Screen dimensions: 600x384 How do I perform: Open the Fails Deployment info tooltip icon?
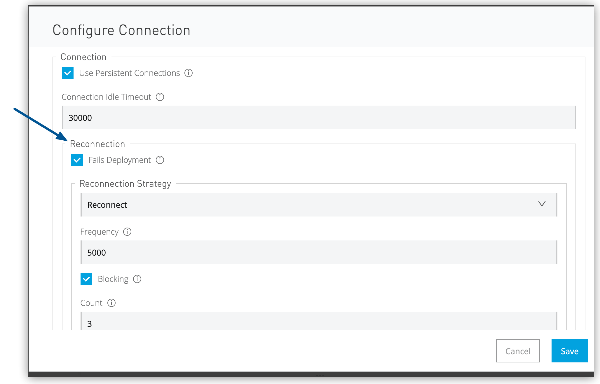[x=160, y=160]
